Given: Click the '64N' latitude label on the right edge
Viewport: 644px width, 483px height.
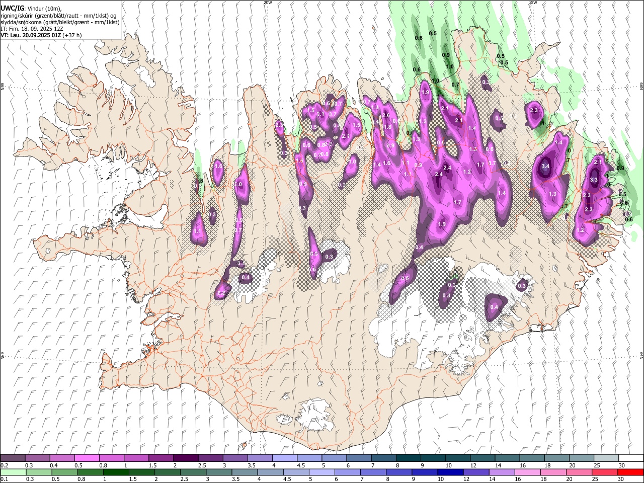Looking at the screenshot, I should [641, 355].
